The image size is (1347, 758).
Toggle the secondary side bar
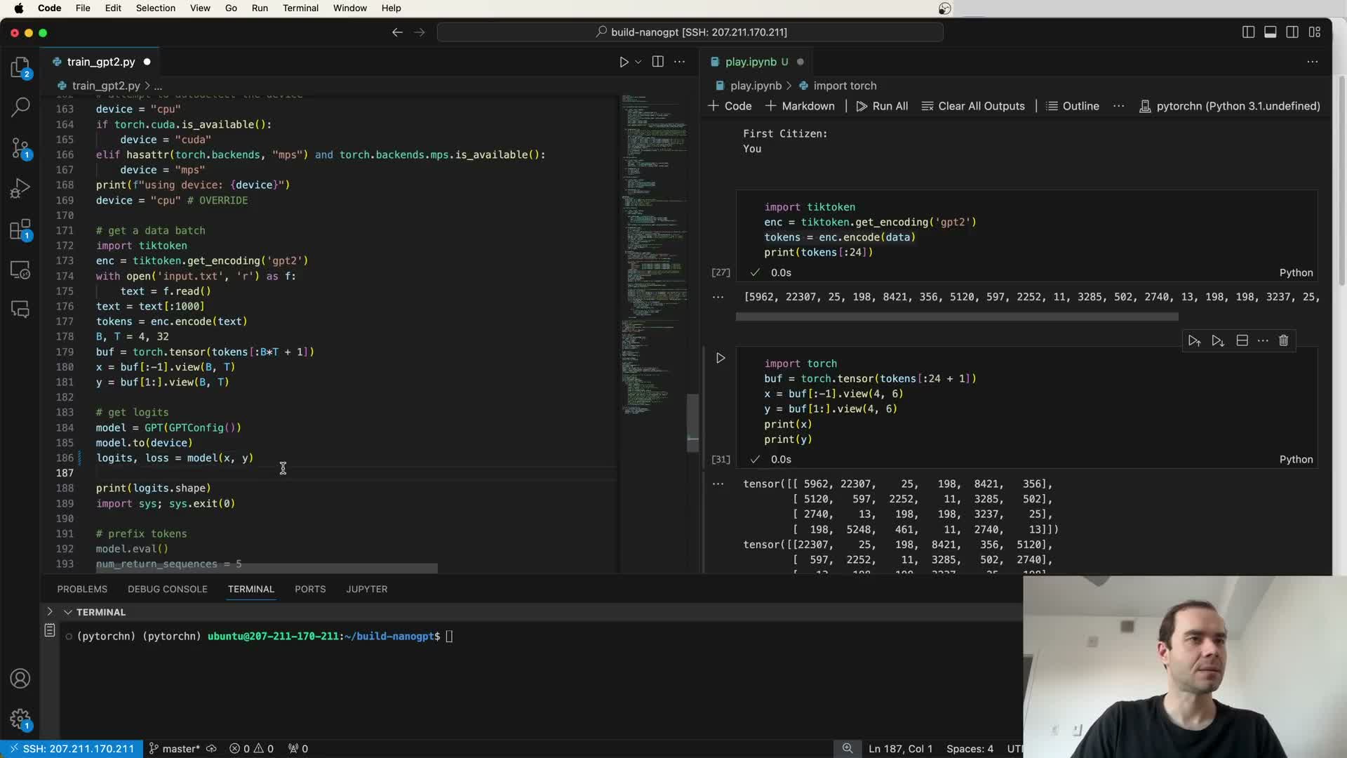[x=1292, y=32]
